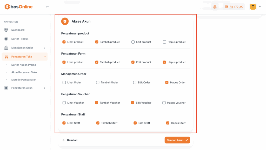This screenshot has width=266, height=150.
Task: Open Daftar Kupon Promo menu item
Action: 24,65
